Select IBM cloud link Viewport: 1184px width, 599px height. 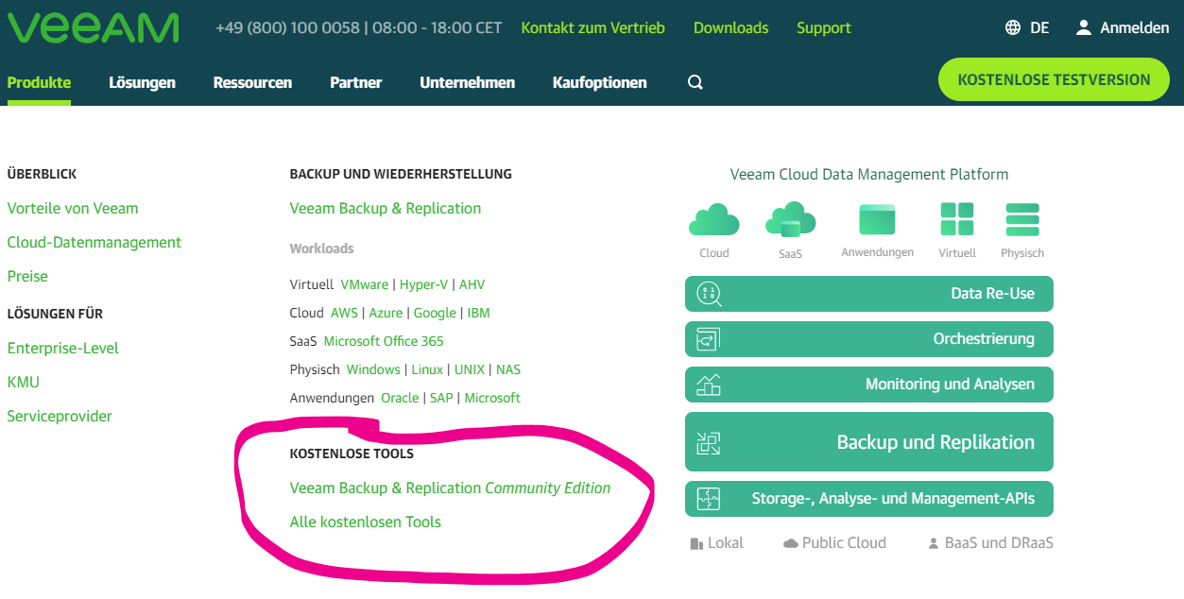click(x=478, y=313)
